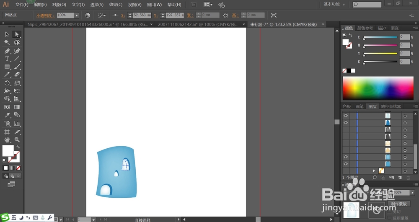Click the locate object magnifier in Layers panel

[x=375, y=177]
